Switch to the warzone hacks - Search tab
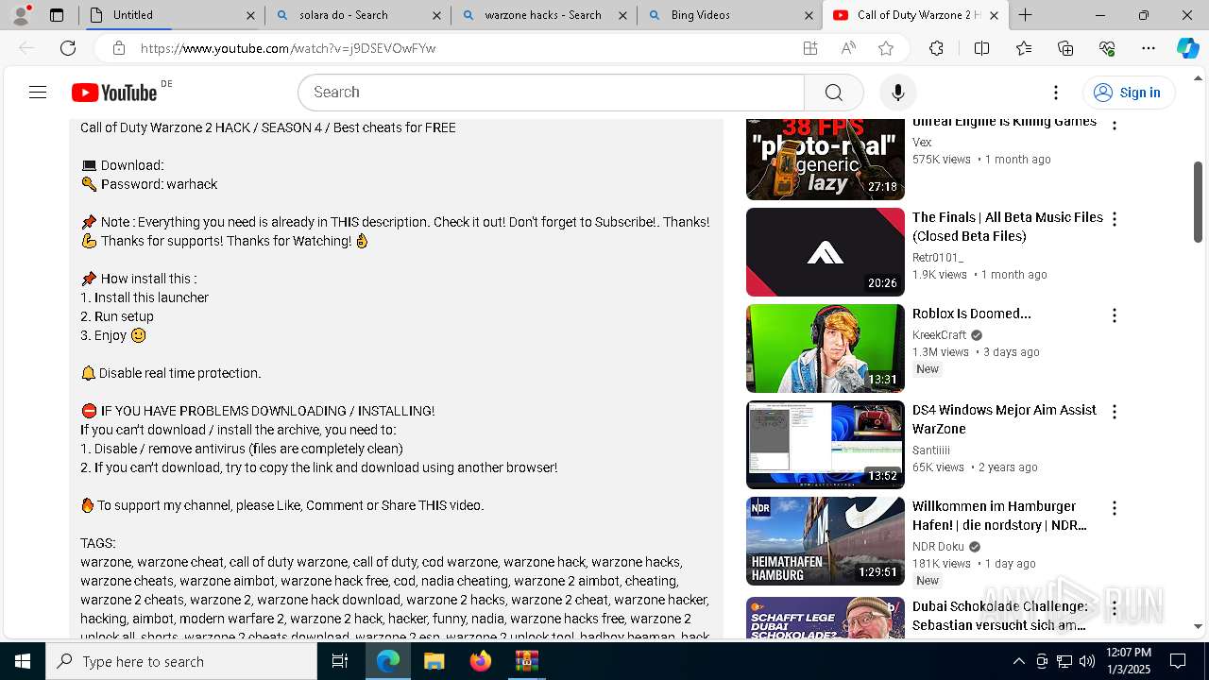This screenshot has height=680, width=1209. (544, 15)
